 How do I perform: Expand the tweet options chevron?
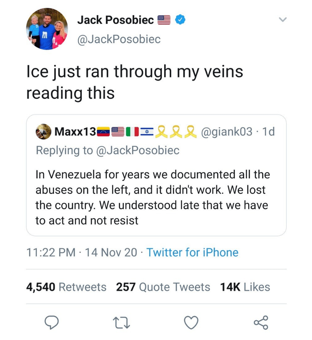tap(283, 19)
